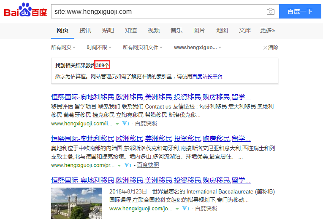The image size is (323, 220).
Task: Open the 时间不限 time filter dropdown
Action: coord(99,48)
